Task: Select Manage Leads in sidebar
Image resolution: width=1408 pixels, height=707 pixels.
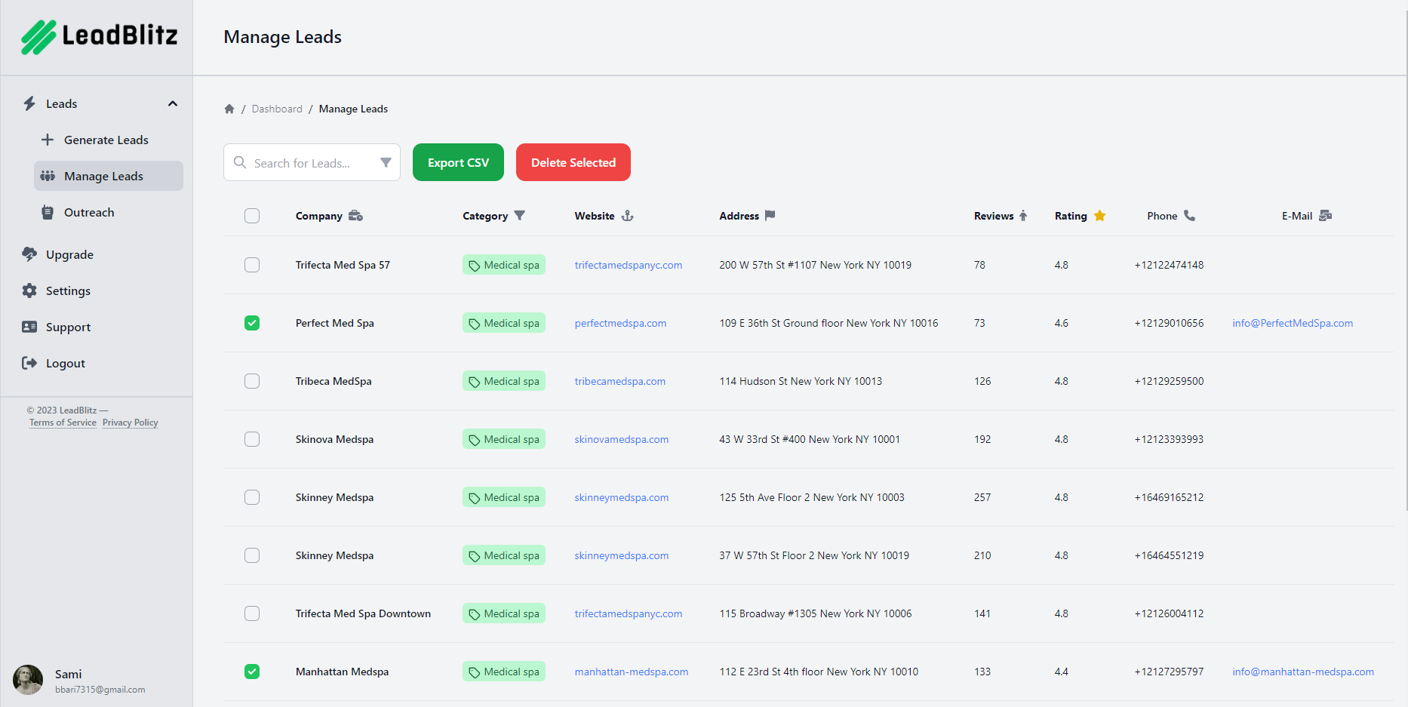Action: pos(109,176)
